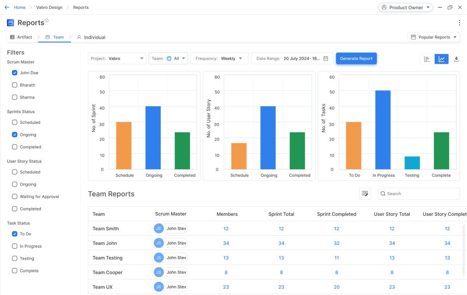Viewport: 467px width, 295px height.
Task: Open the column customization icon
Action: (365, 194)
